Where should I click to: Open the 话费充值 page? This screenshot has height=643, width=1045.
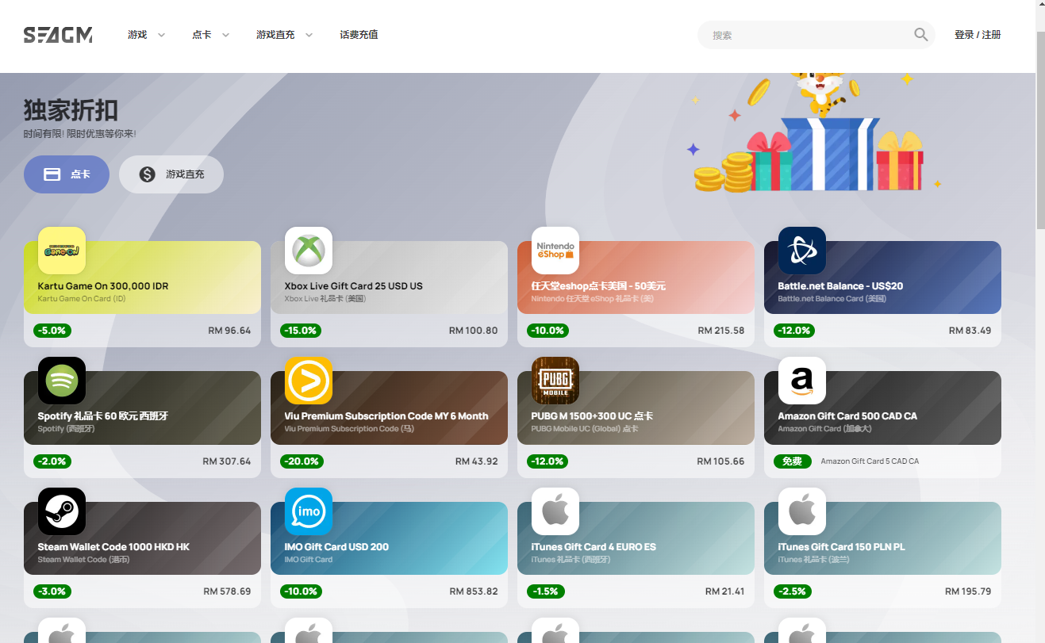(x=359, y=35)
